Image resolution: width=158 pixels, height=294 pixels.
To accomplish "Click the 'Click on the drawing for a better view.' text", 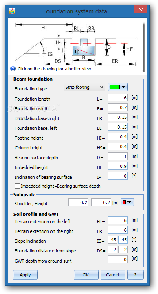I will coord(55,69).
